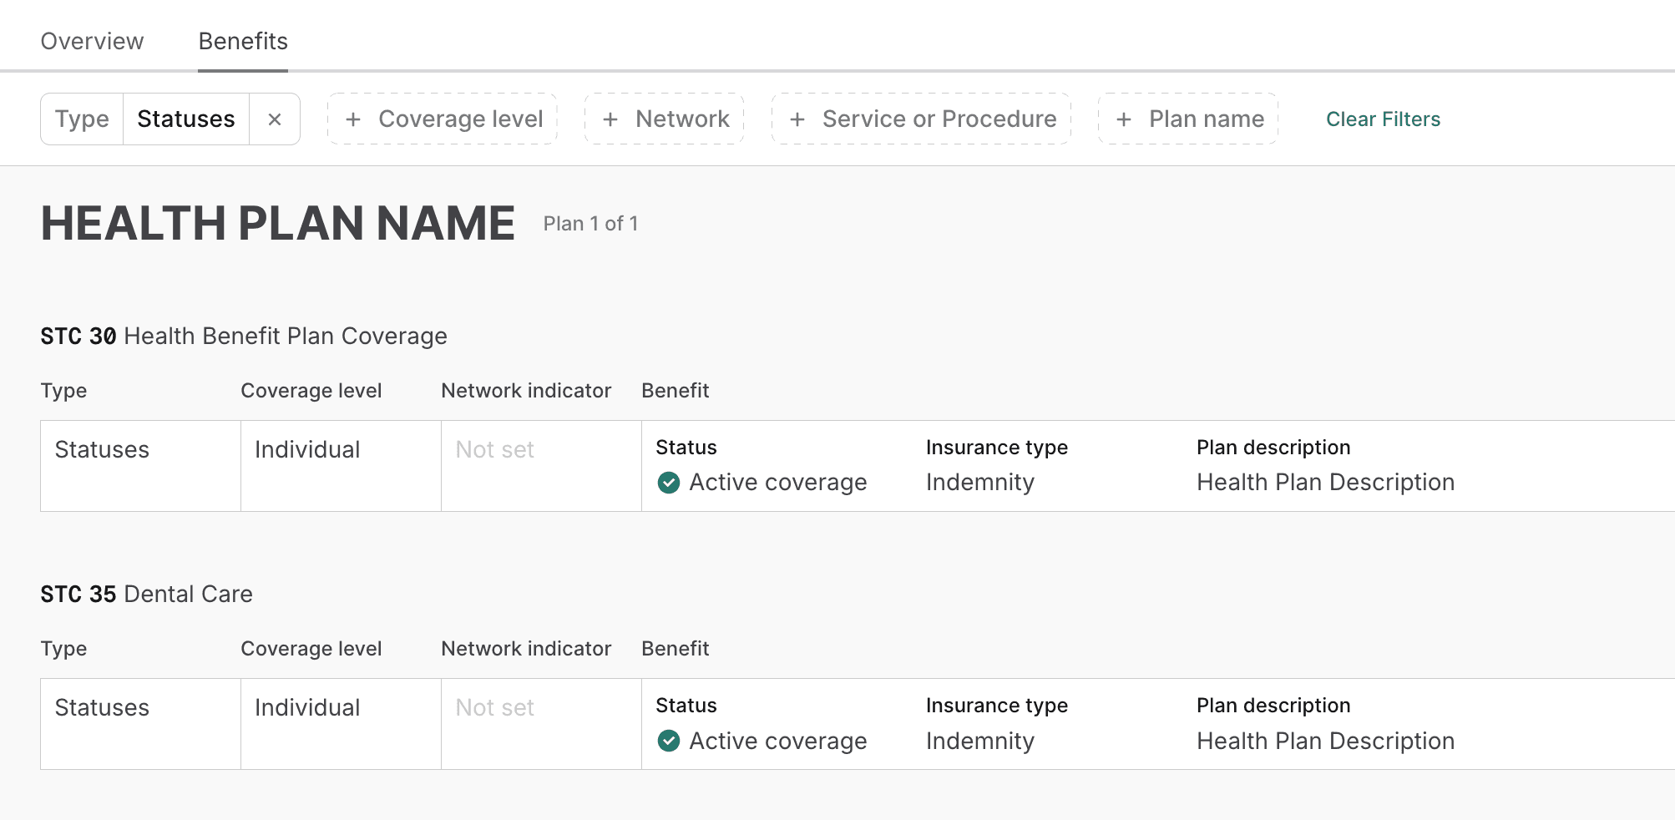Image resolution: width=1675 pixels, height=820 pixels.
Task: Remove the Statuses type filter with X
Action: click(275, 119)
